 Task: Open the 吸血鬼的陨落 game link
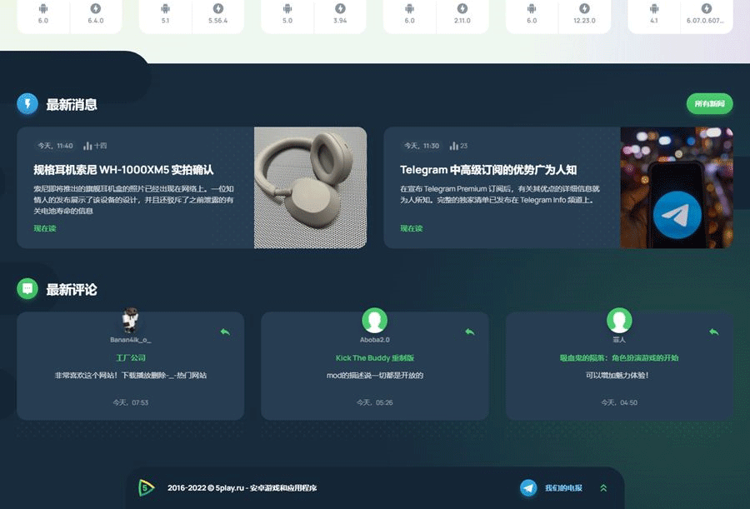coord(619,358)
